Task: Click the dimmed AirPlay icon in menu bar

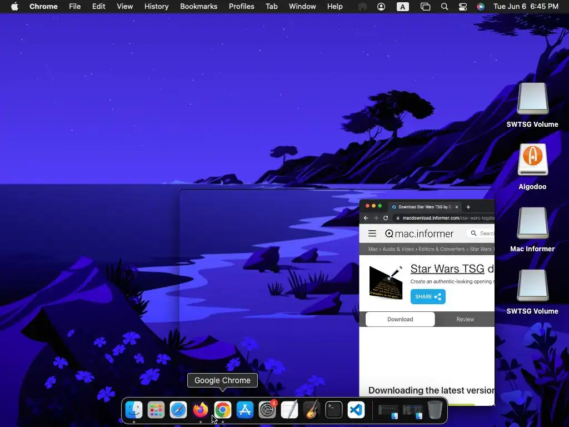Action: (x=362, y=7)
